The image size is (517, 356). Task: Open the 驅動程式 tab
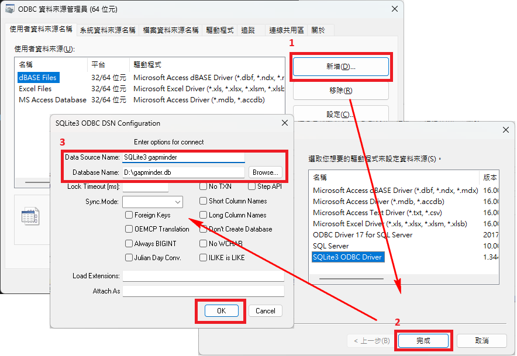click(219, 30)
